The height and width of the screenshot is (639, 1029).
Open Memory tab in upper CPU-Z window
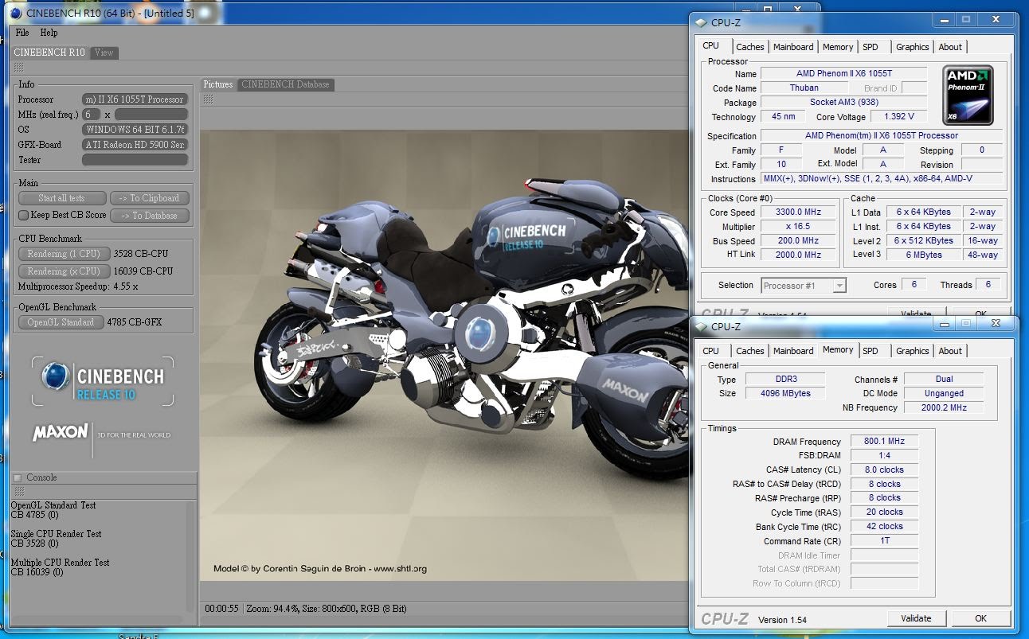[x=838, y=47]
